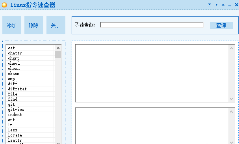Select 'chown' in the command list
The height and width of the screenshot is (144, 239).
pos(30,68)
